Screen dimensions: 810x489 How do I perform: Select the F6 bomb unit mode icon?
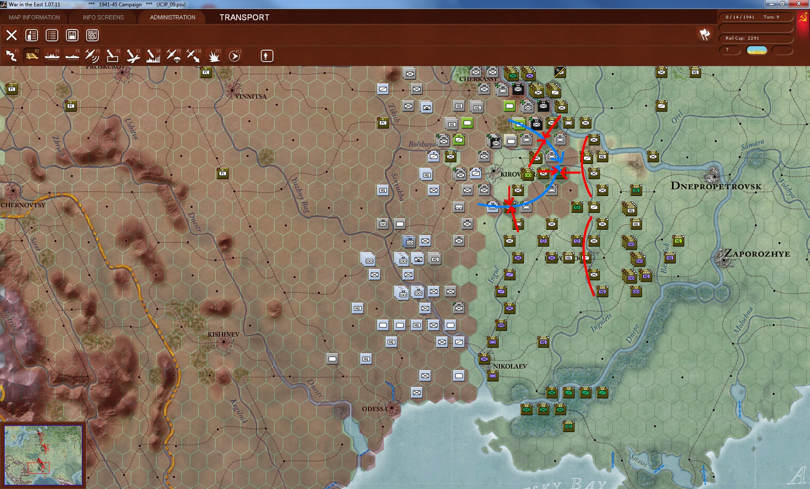tap(112, 56)
